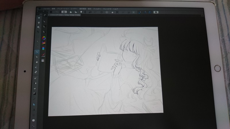Image resolution: width=230 pixels, height=129 pixels.
Task: Expand the arrows next to the Save icon
Action: point(85,12)
